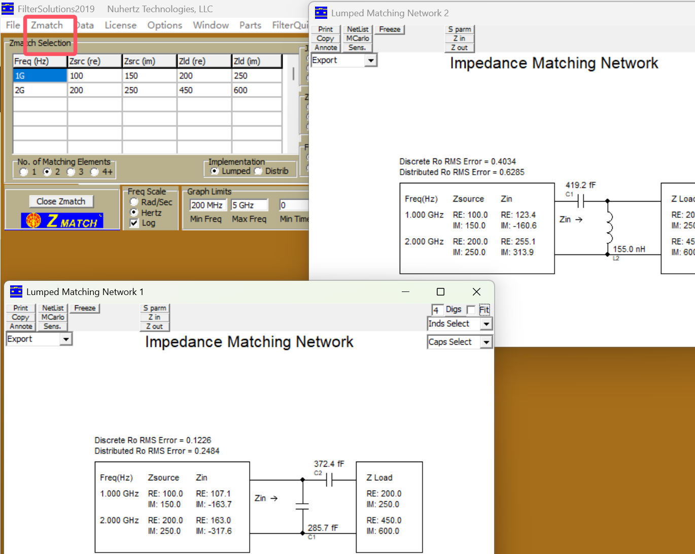Select 3 matching elements radio button
695x554 pixels.
pyautogui.click(x=71, y=172)
